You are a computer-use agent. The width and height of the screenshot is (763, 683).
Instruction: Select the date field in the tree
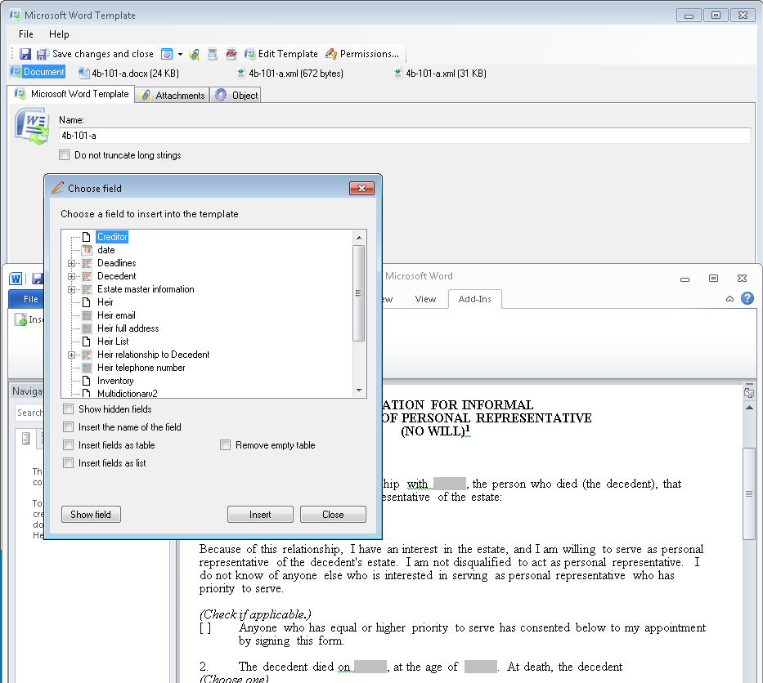click(106, 250)
